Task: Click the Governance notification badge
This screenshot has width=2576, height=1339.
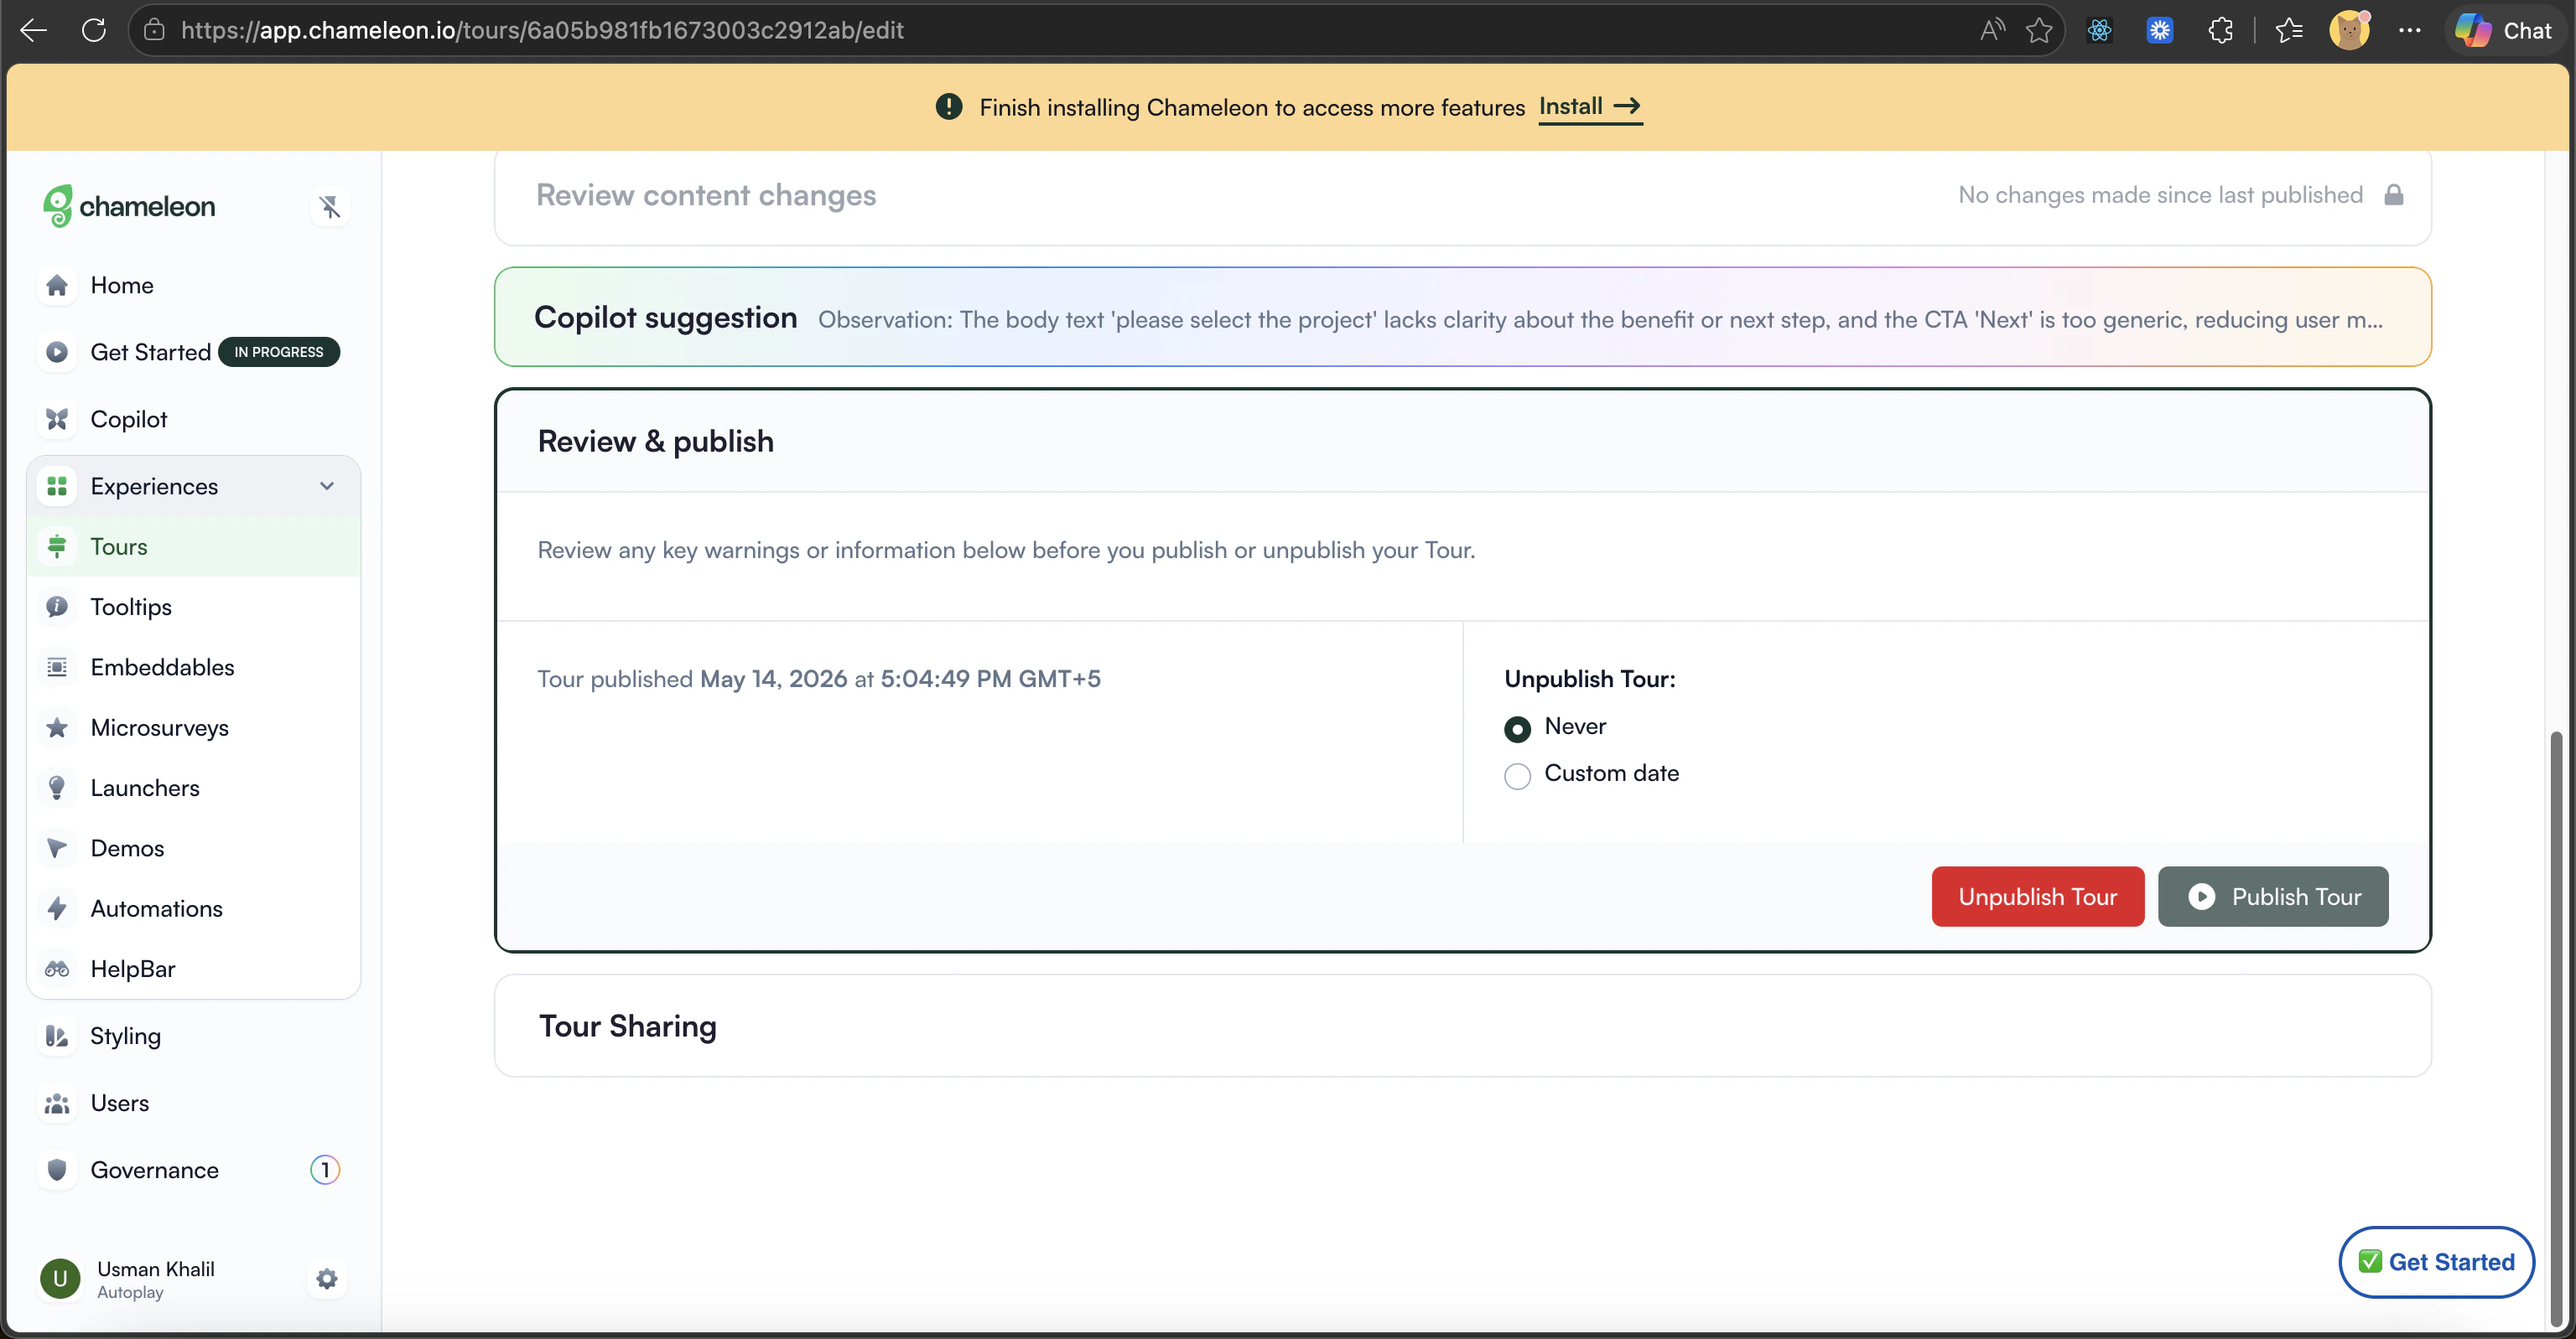Action: (325, 1169)
